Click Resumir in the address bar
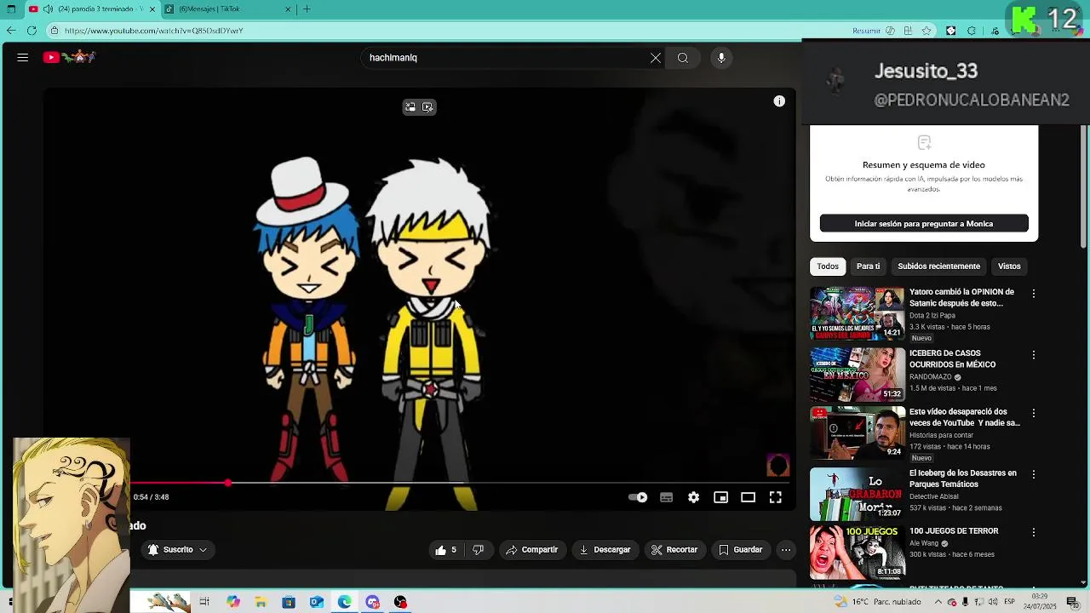This screenshot has width=1090, height=613. (x=867, y=31)
